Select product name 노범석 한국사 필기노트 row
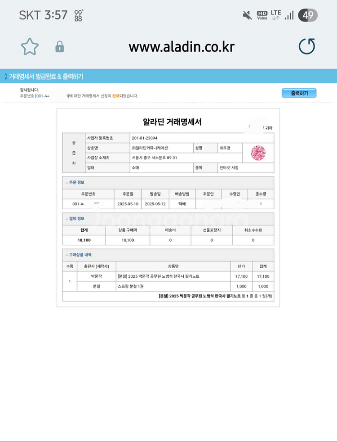 tap(159, 276)
